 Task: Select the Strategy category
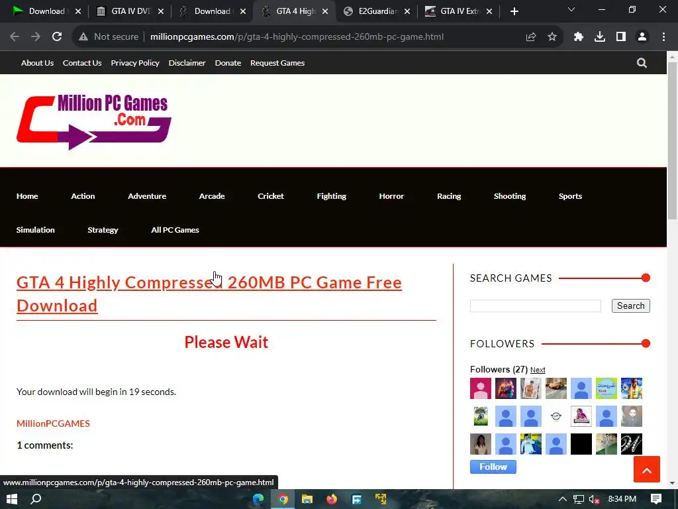point(103,230)
